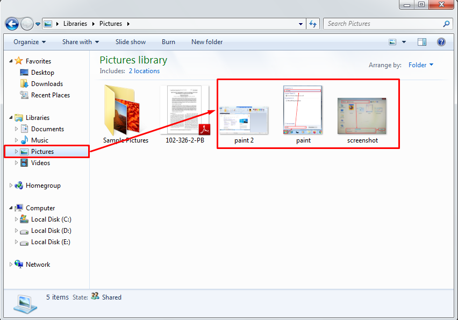Create a New folder
Screen dimensions: 458x320
[206, 42]
